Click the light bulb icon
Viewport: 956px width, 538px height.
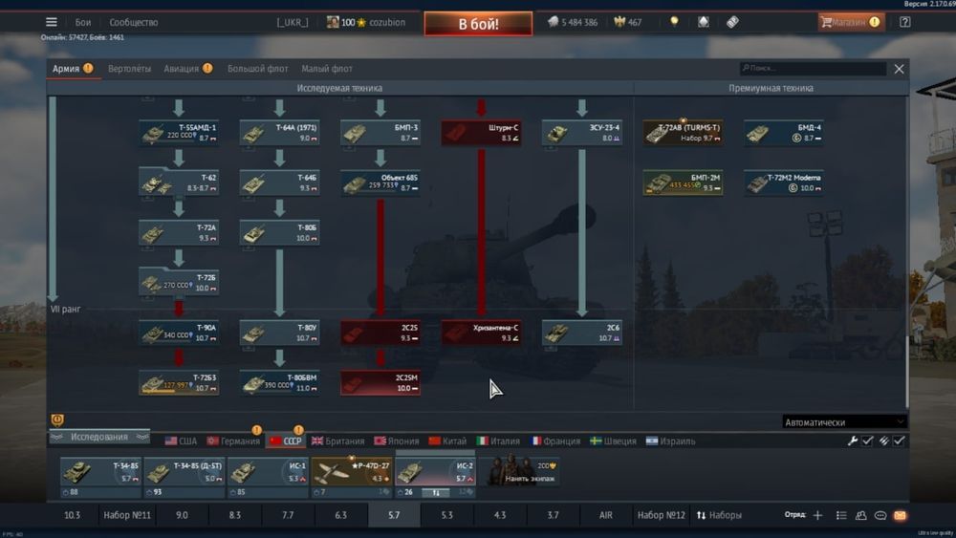click(674, 22)
